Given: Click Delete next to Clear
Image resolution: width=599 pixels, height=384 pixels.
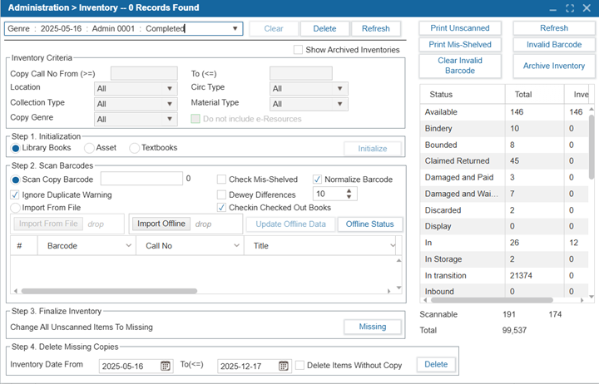Looking at the screenshot, I should coord(324,28).
